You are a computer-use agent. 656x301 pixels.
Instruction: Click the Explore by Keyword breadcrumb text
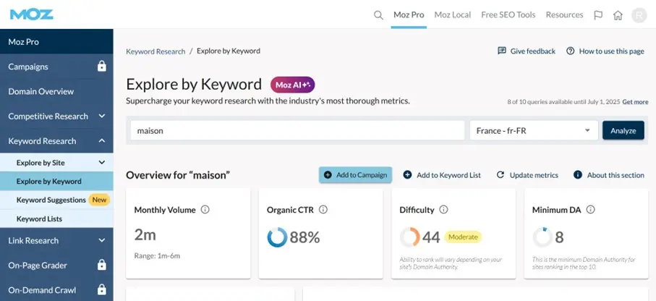[229, 51]
